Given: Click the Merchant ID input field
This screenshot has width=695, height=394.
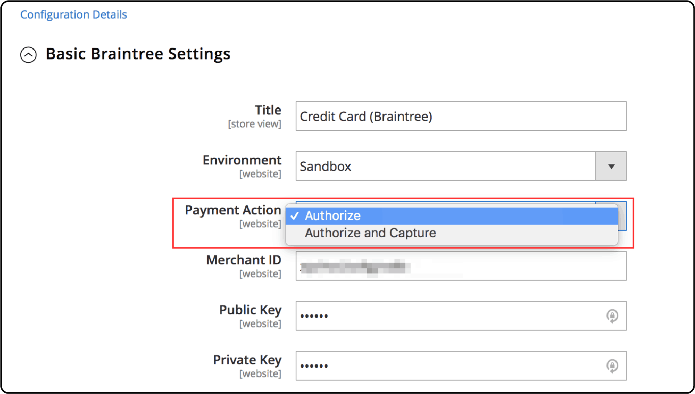Looking at the screenshot, I should tap(461, 266).
